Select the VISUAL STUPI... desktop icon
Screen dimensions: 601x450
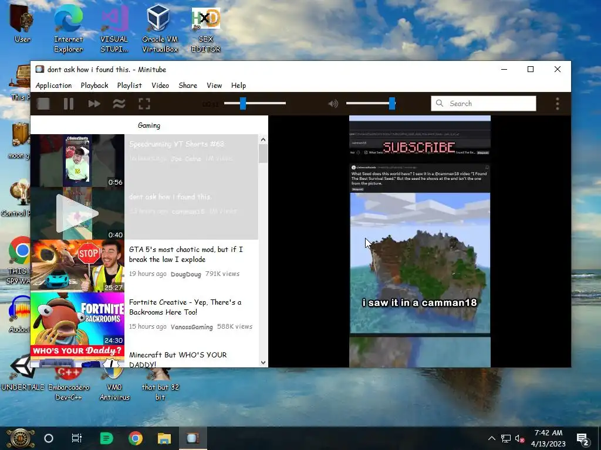(x=114, y=29)
